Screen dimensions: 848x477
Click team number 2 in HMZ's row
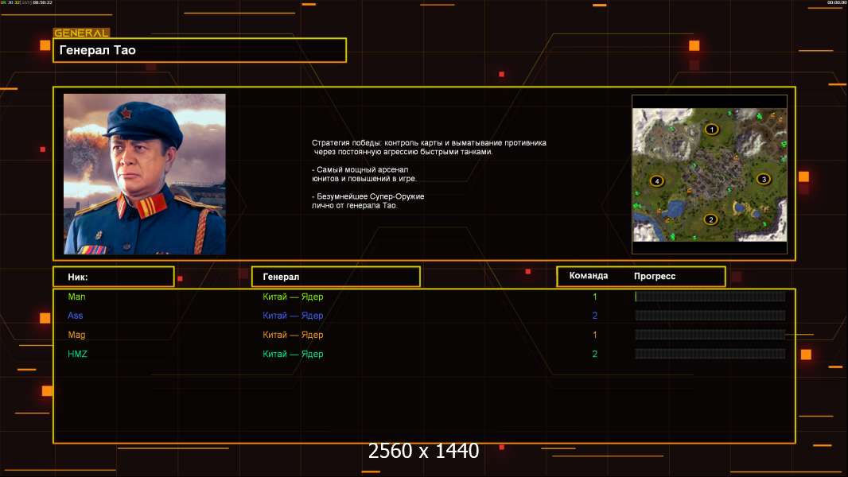(x=595, y=354)
